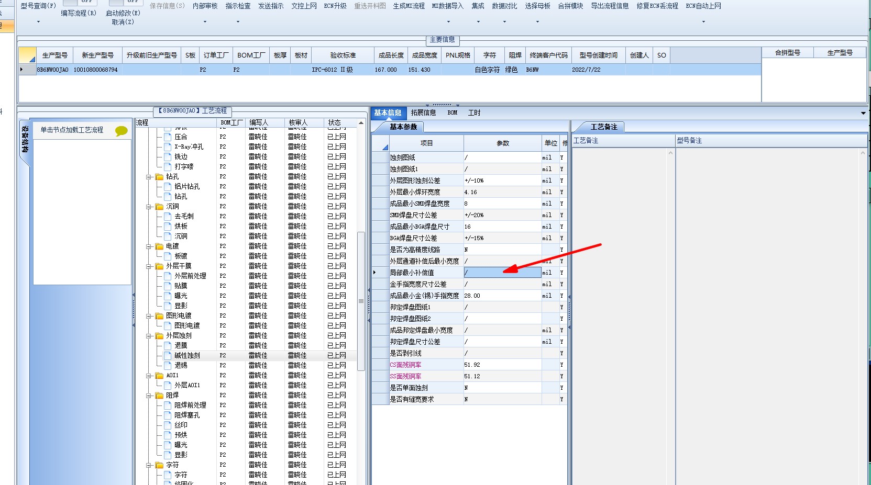Click the 验收标准 column header
Screen dimensions: 871x485
coord(343,55)
